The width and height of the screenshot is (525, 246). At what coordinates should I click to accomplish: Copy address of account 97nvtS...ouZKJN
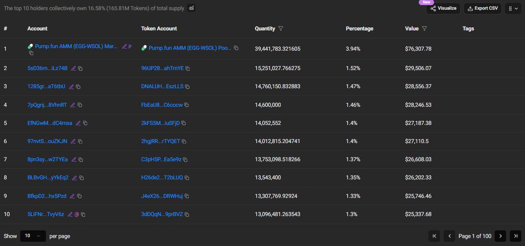tap(80, 142)
